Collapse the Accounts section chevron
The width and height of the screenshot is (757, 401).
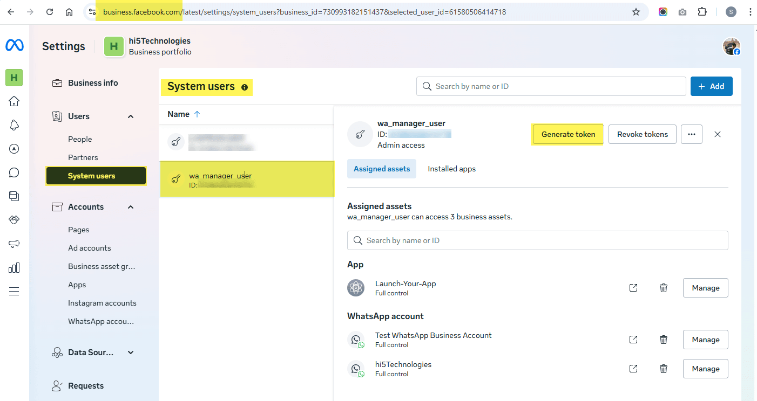pos(130,206)
